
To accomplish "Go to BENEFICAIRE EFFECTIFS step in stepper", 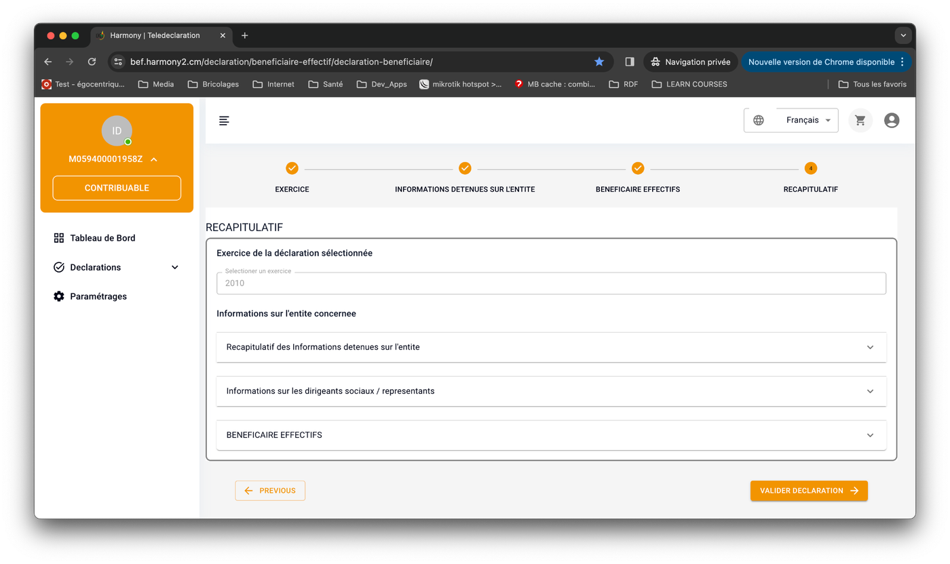I will [x=638, y=178].
